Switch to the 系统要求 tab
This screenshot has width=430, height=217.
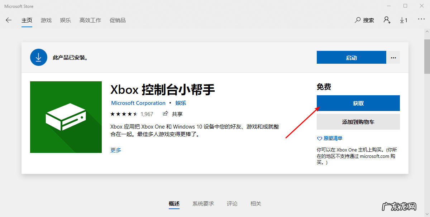point(203,203)
